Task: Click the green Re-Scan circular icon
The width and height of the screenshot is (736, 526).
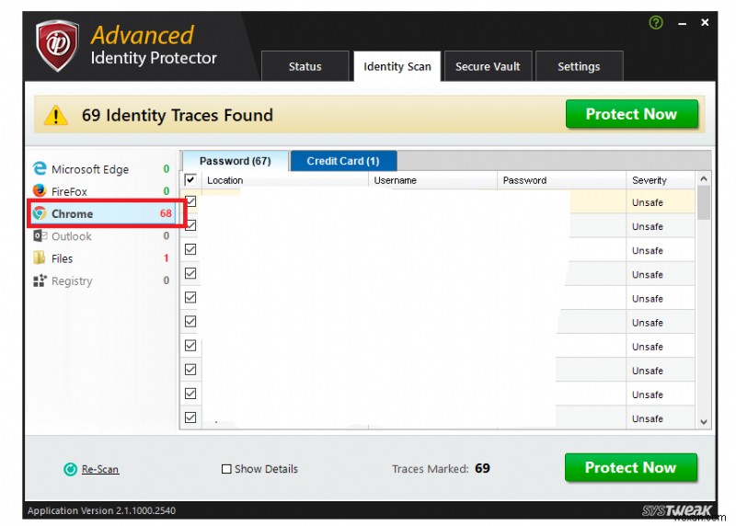Action: click(71, 469)
